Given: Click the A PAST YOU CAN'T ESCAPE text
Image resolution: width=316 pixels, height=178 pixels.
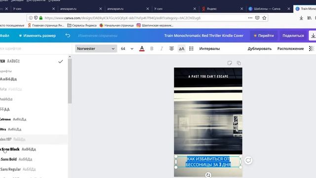Looking at the screenshot, I should click(x=208, y=77).
